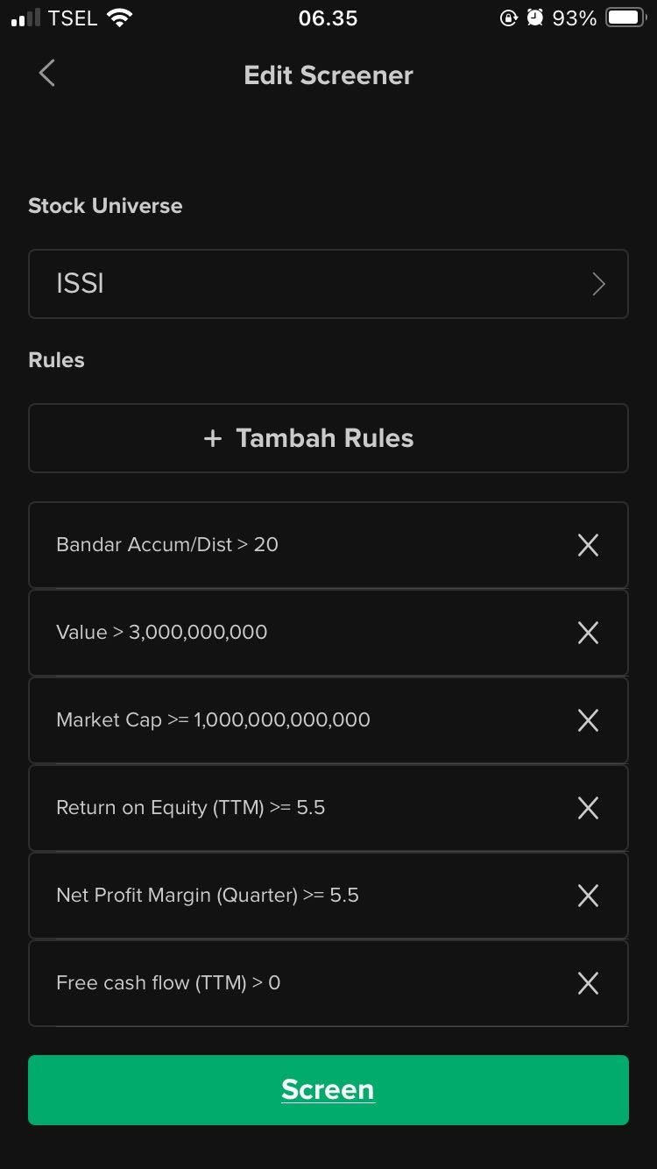657x1169 pixels.
Task: Tap the Wi-Fi icon in status bar
Action: pyautogui.click(x=119, y=18)
